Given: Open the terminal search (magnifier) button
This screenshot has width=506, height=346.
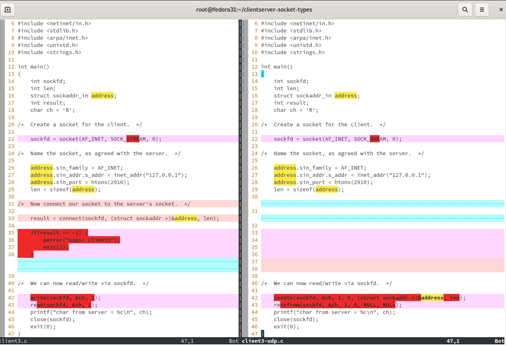Looking at the screenshot, I should coord(465,10).
